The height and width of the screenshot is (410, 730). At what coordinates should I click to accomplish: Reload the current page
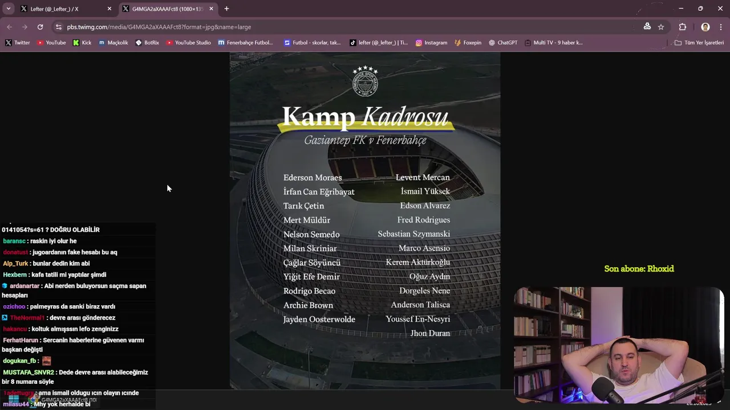[x=40, y=27]
